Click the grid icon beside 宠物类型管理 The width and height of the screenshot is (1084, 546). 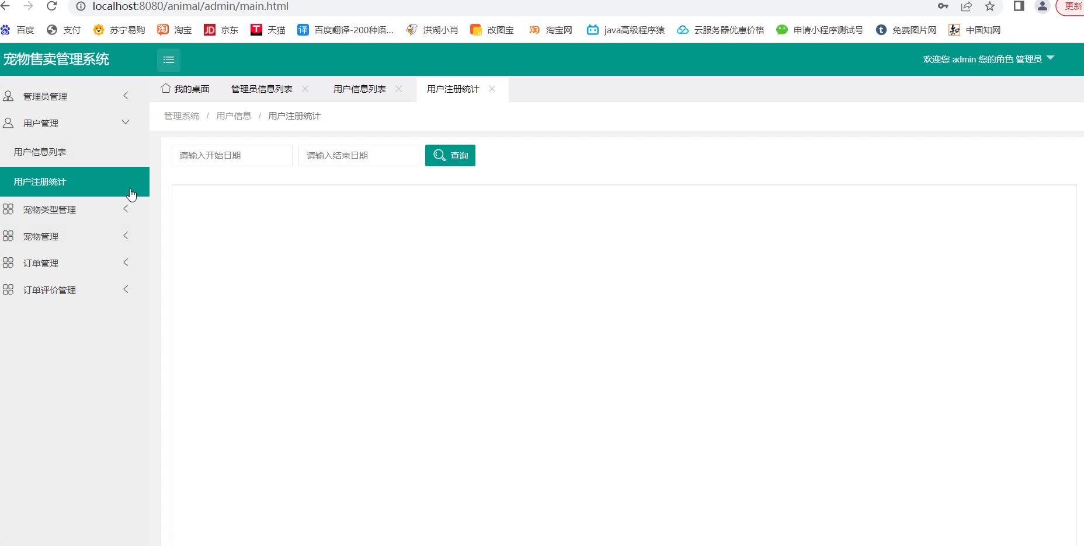(x=8, y=209)
